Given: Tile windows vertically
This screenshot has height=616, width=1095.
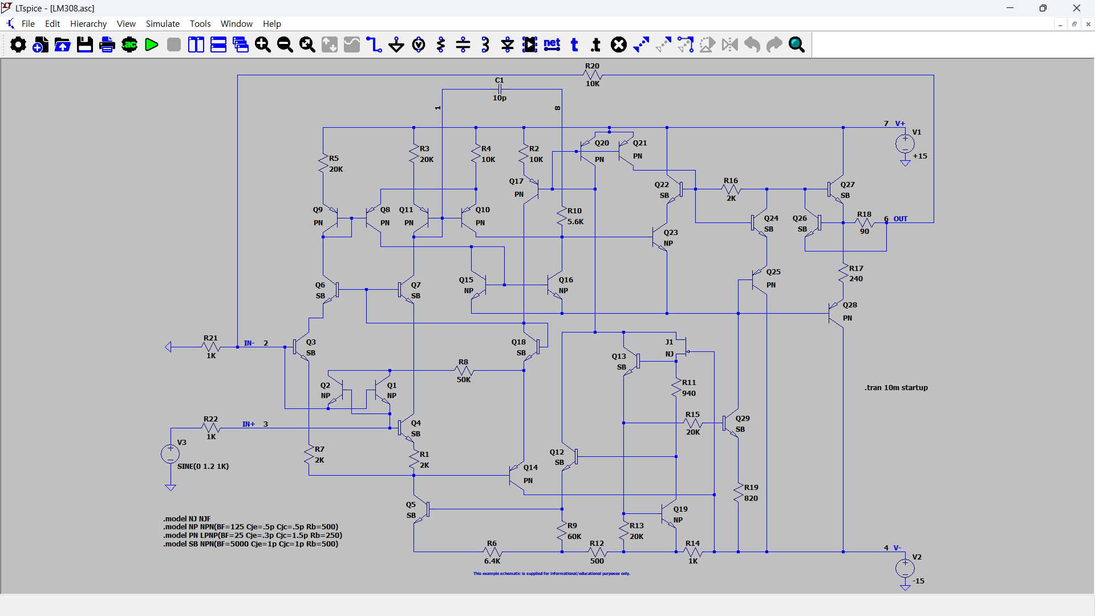Looking at the screenshot, I should click(x=196, y=44).
